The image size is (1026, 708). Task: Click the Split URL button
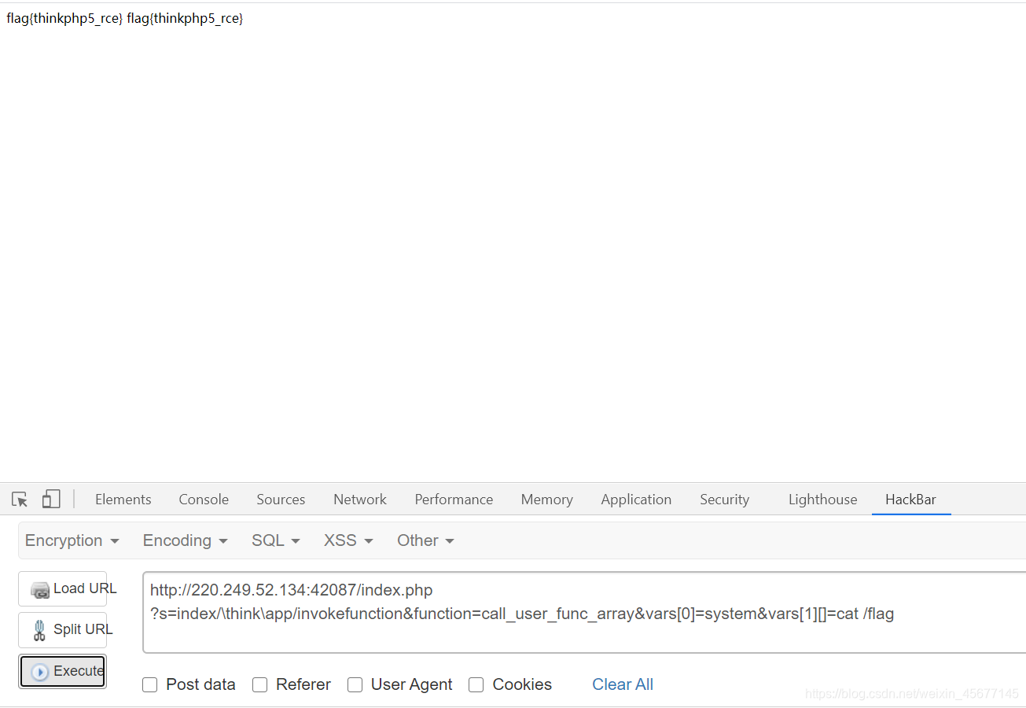pos(63,629)
